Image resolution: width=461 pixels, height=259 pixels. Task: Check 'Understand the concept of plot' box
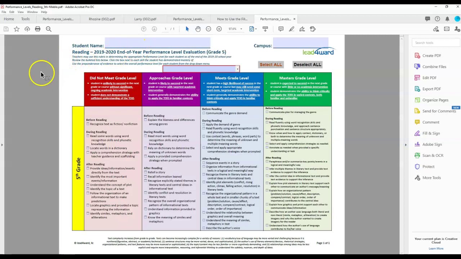click(88, 185)
